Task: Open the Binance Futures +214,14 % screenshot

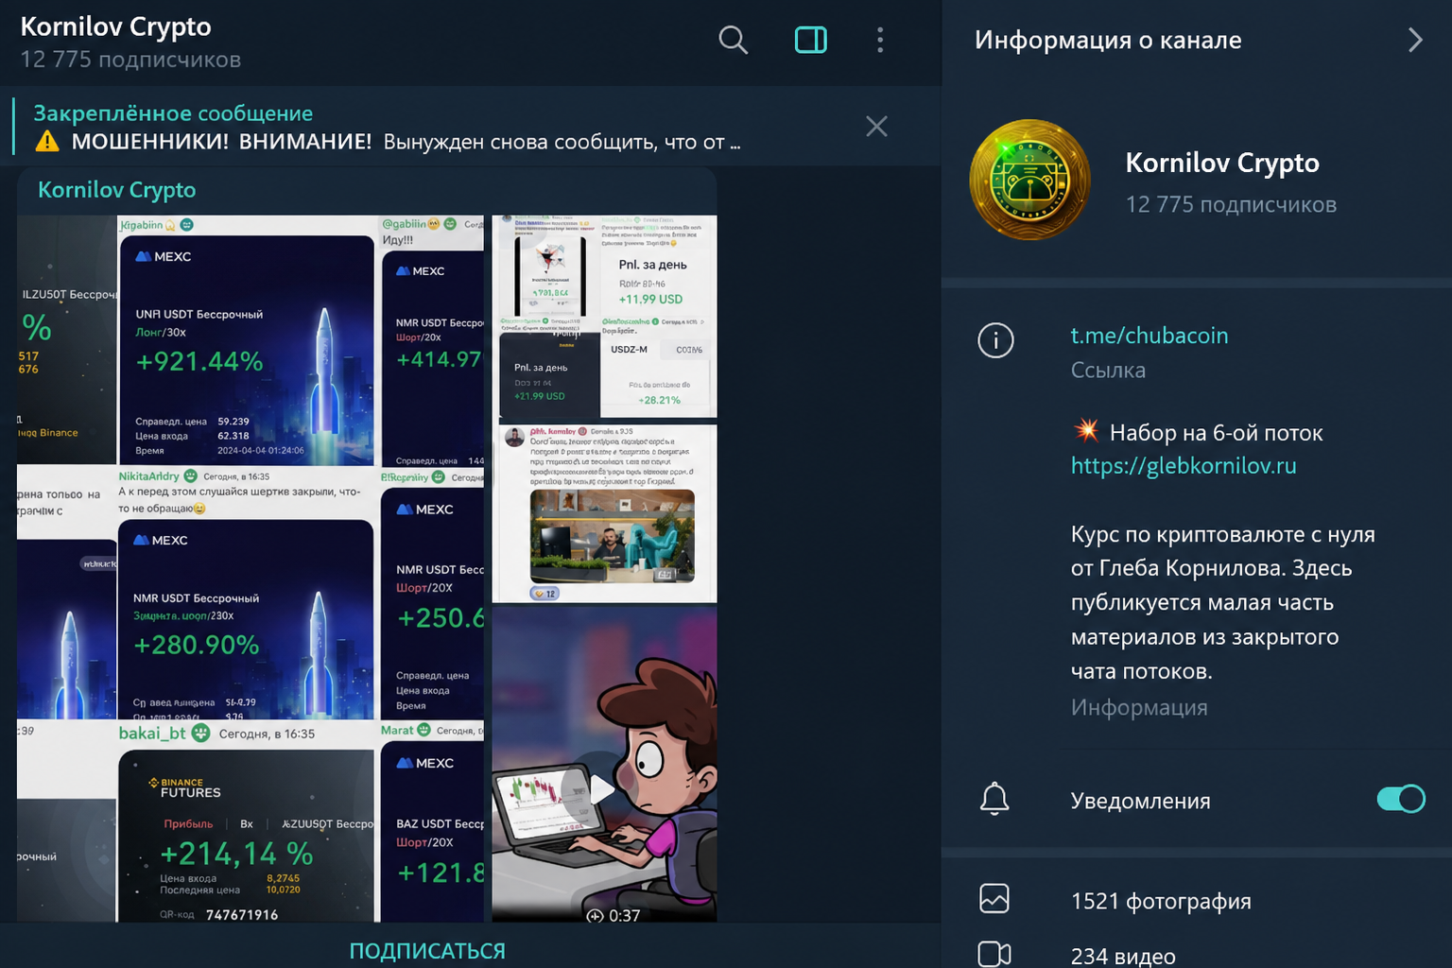Action: [246, 836]
